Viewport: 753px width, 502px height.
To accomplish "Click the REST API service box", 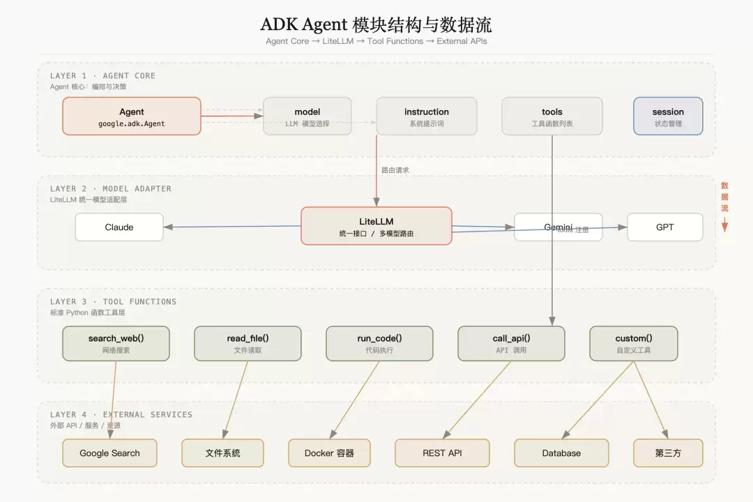I will 442,453.
